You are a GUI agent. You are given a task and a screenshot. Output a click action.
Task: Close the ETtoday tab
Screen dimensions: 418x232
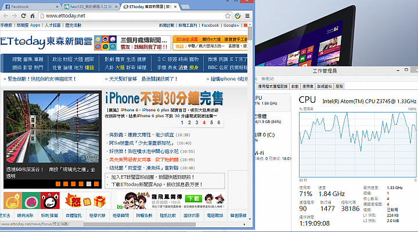tap(175, 6)
